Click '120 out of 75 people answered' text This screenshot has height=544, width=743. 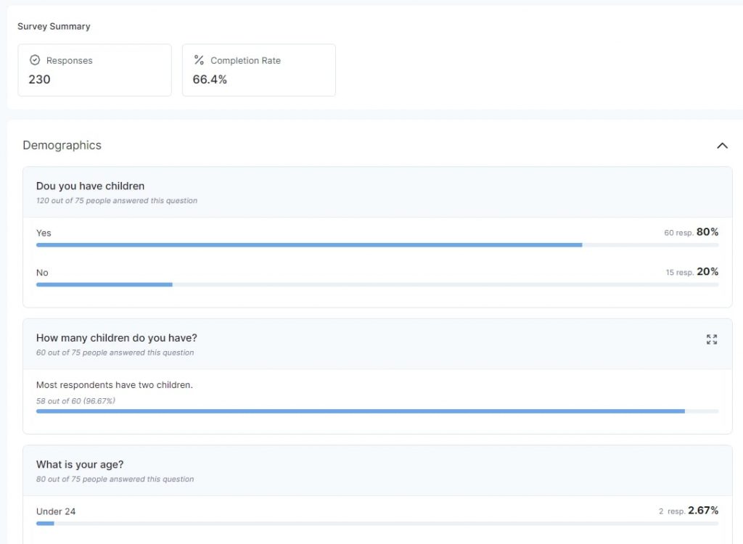[117, 200]
